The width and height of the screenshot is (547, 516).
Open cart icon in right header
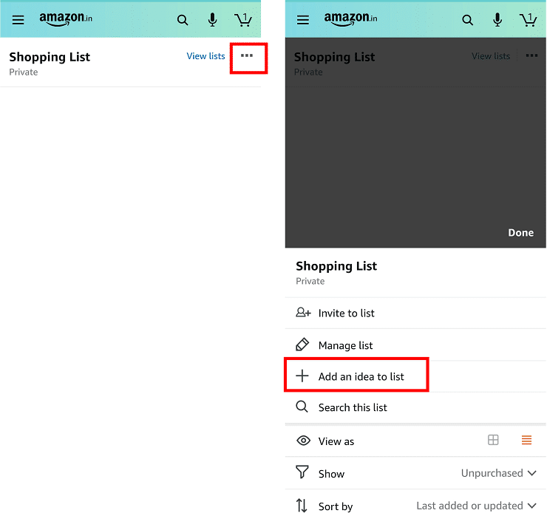528,20
